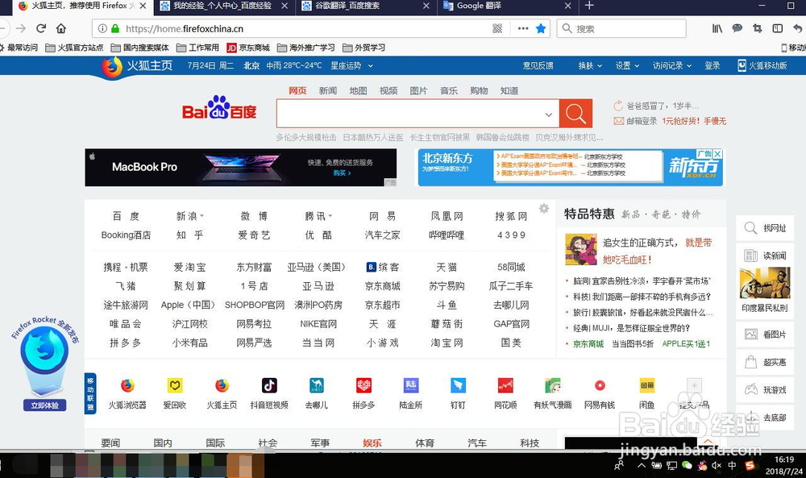Click 找网址 search sidebar item
This screenshot has width=806, height=478.
(x=766, y=228)
